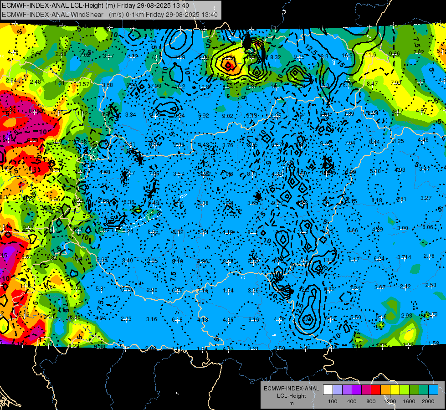The width and height of the screenshot is (446, 410).
Task: Click the grid value 6.06
Action: [x=428, y=227]
